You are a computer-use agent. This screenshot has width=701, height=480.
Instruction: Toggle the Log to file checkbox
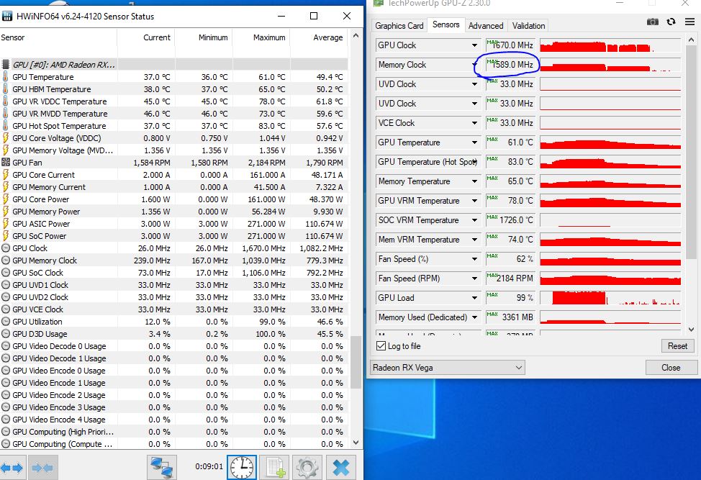[x=381, y=346]
